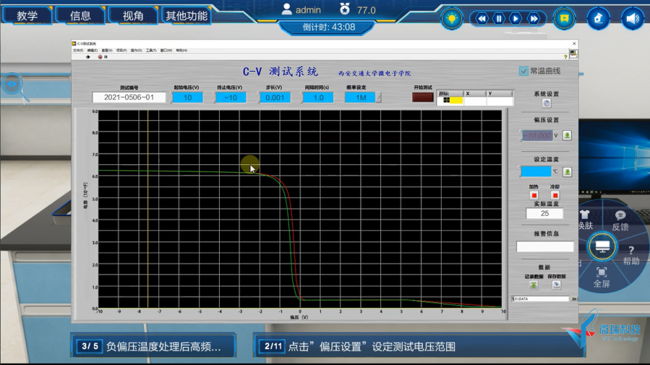Click the admin user avatar icon
The height and width of the screenshot is (365, 650).
(x=286, y=9)
